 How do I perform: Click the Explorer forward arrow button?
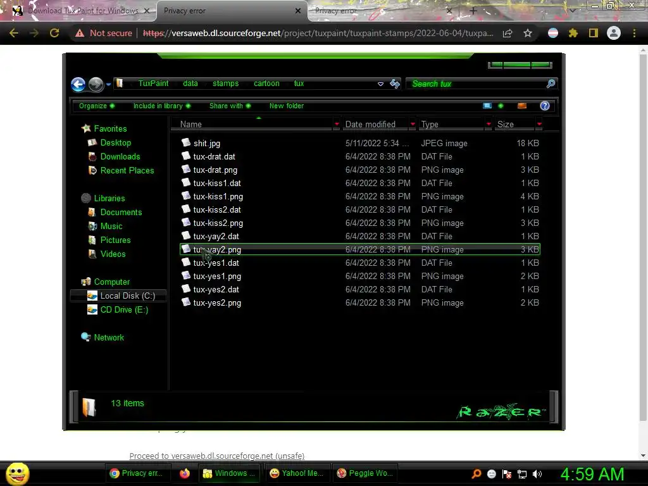click(x=96, y=84)
